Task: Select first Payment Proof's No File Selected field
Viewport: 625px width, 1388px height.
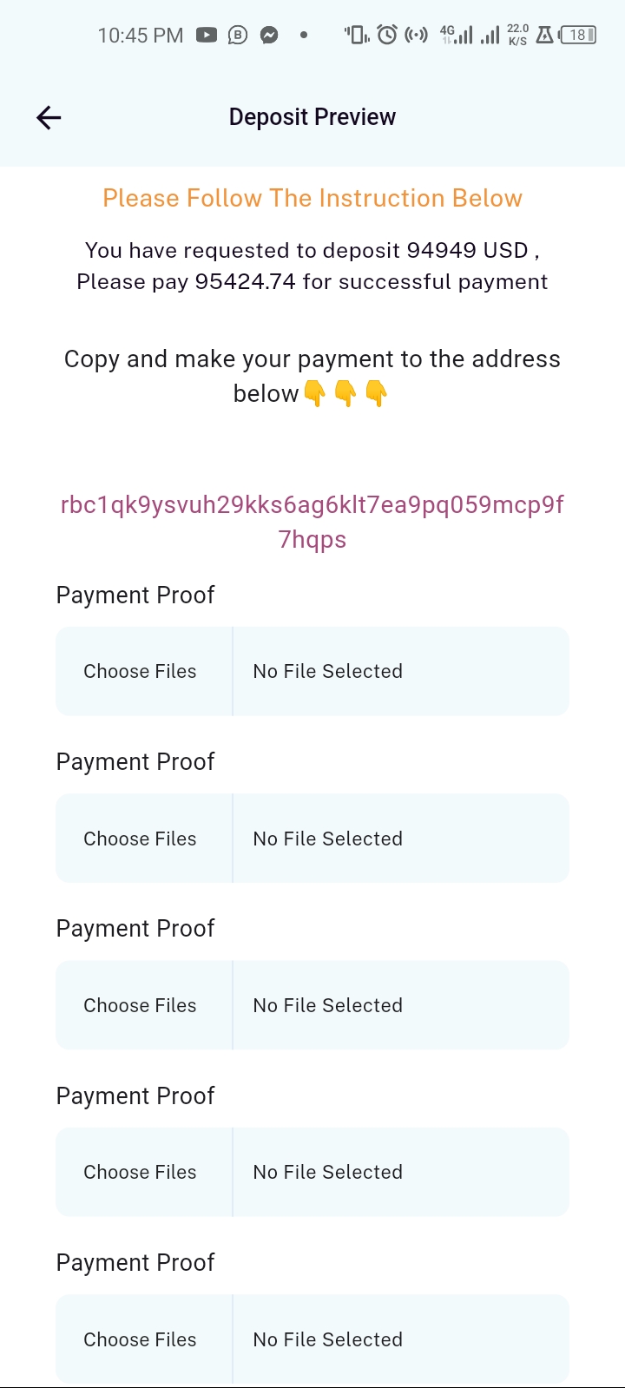Action: 401,671
